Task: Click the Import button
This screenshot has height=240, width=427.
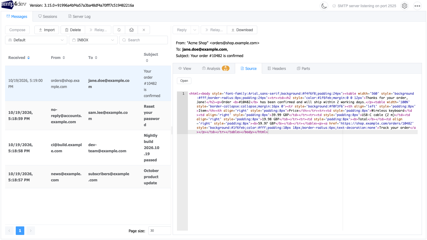Action: click(47, 30)
